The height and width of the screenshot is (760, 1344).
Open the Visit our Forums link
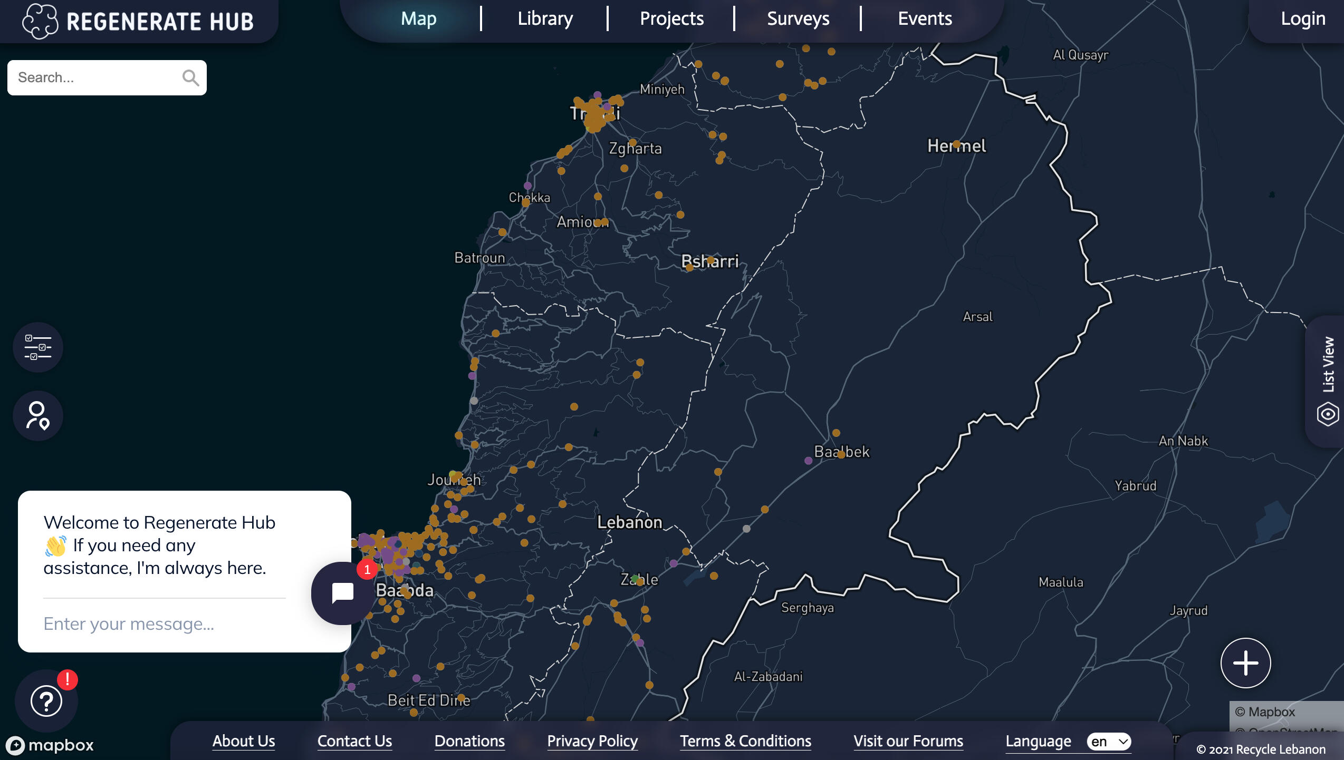point(908,741)
